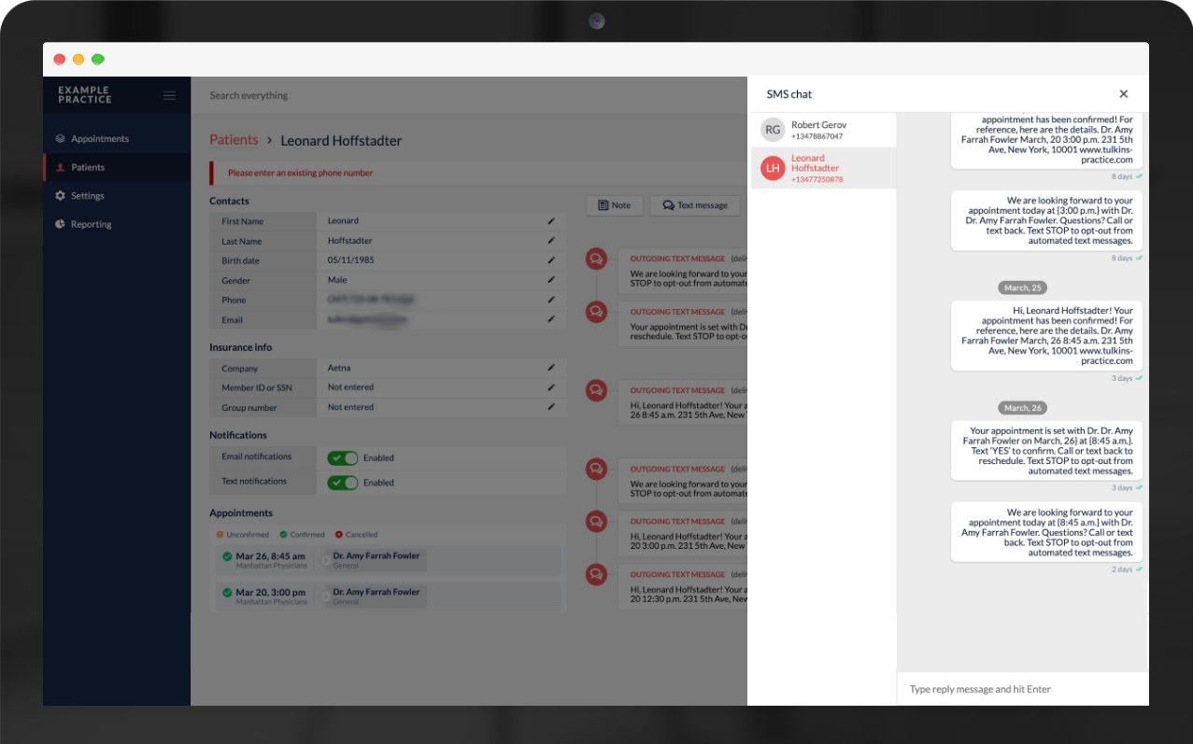Image resolution: width=1193 pixels, height=744 pixels.
Task: Click the Settings gear icon
Action: pyautogui.click(x=60, y=196)
